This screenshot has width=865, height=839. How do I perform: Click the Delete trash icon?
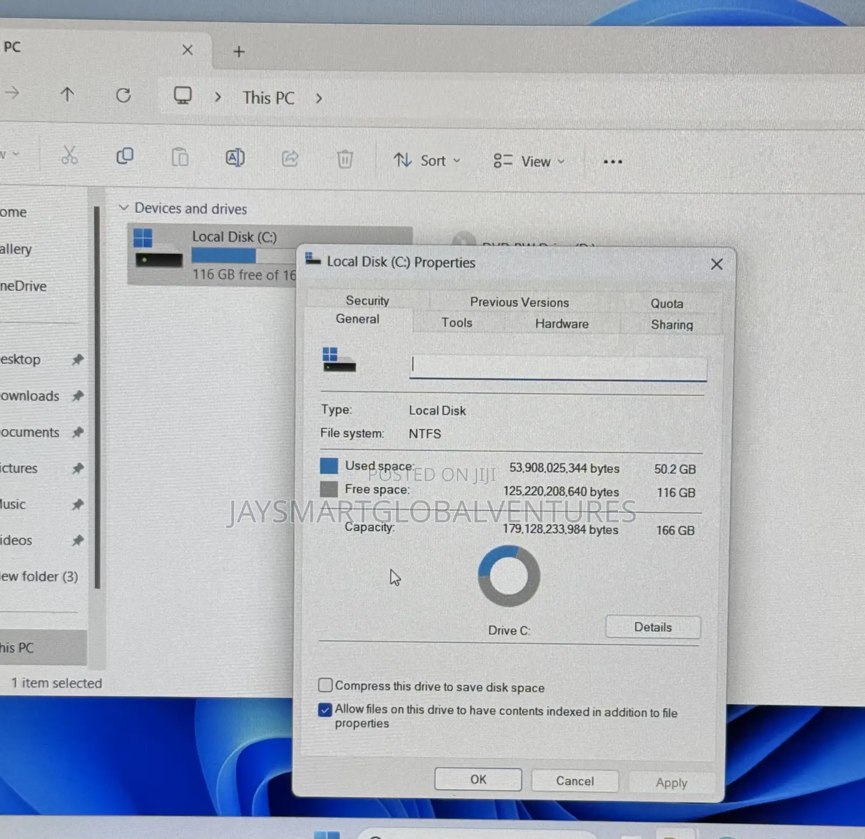pyautogui.click(x=345, y=159)
